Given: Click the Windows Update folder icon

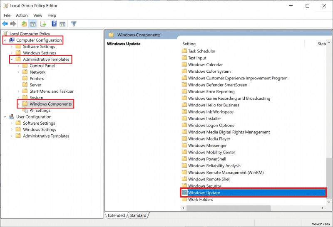Looking at the screenshot, I should click(x=184, y=192).
